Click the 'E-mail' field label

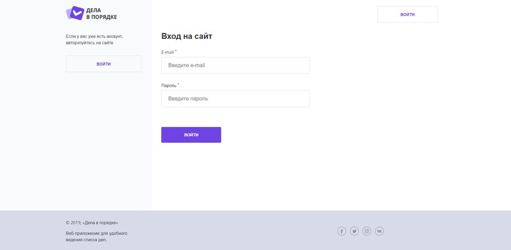click(x=167, y=52)
